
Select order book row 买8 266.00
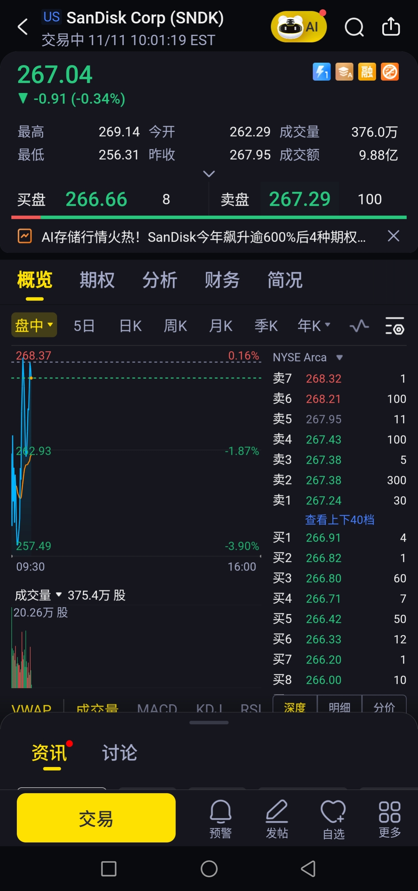339,680
